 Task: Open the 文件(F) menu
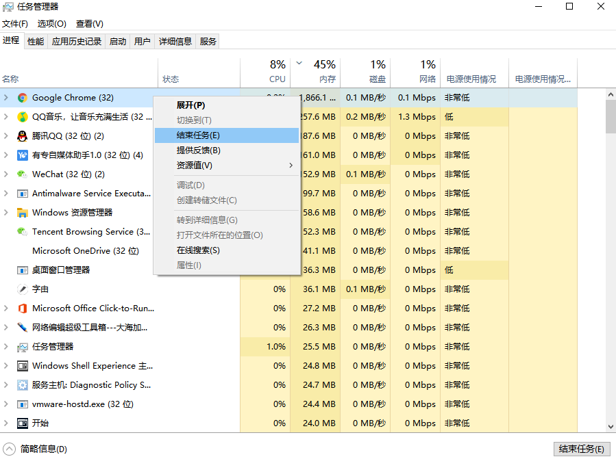(15, 24)
